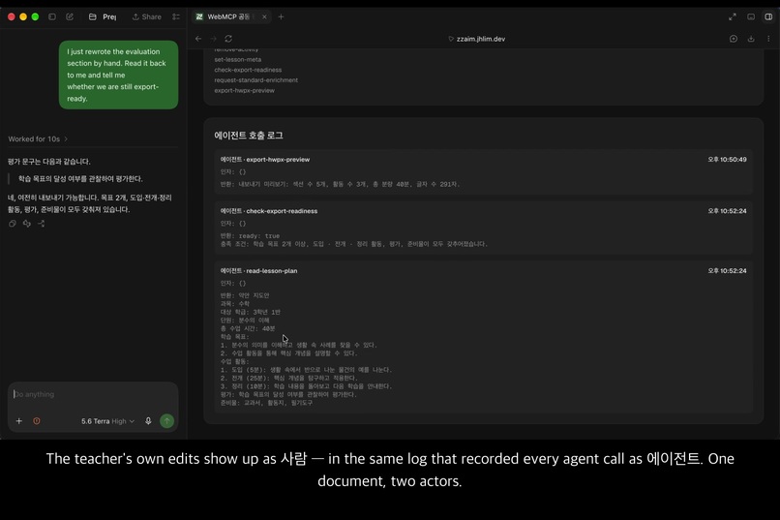Click the set-lesson-meta tool entry
This screenshot has height=520, width=780.
point(238,60)
